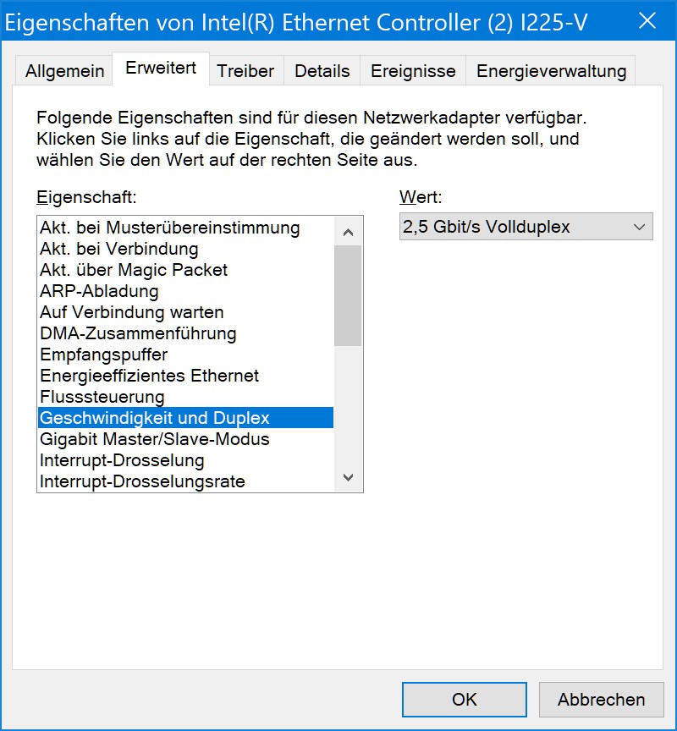The image size is (677, 731).
Task: Open the Details tab
Action: pos(322,71)
